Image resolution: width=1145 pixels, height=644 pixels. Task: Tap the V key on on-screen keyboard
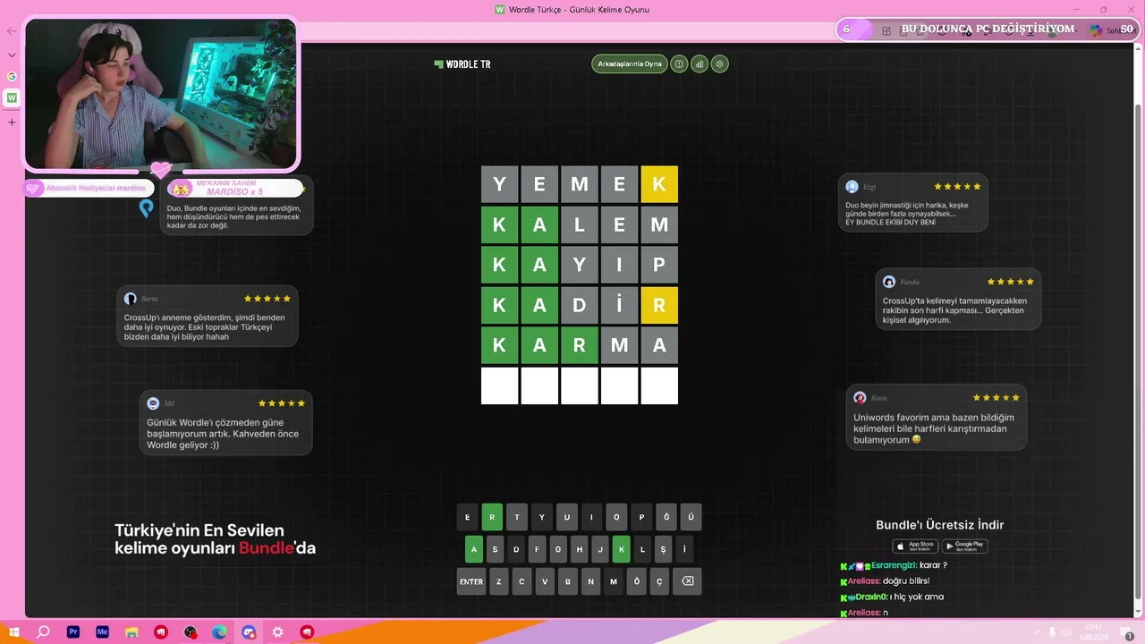[x=545, y=581]
